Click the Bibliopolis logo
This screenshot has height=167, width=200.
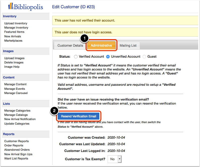point(26,6)
